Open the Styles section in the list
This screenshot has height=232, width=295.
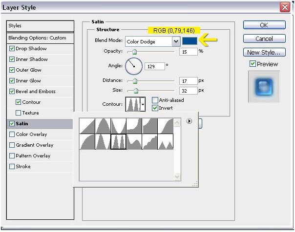pos(40,26)
